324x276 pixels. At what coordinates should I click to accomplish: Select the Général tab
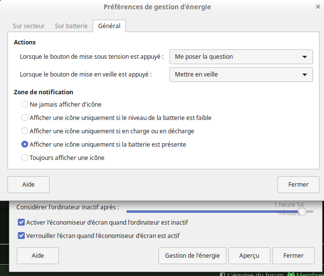click(109, 26)
